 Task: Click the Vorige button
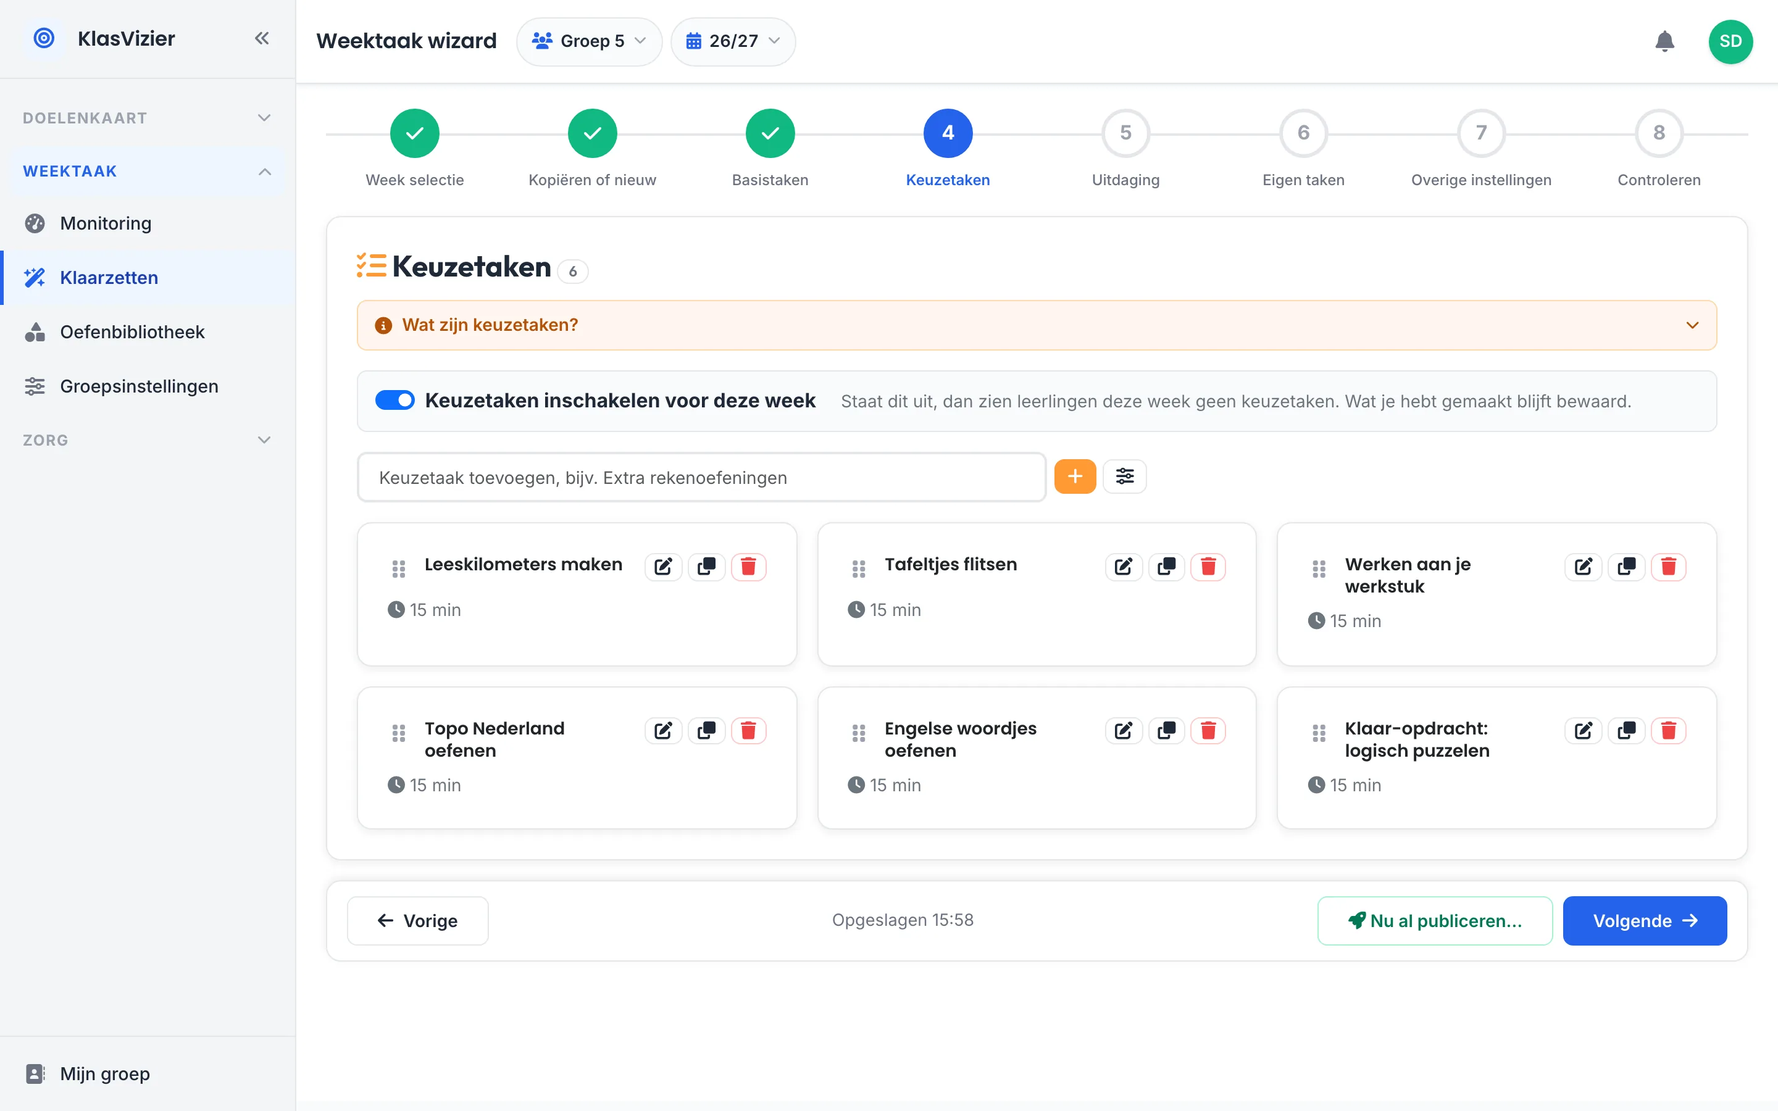[417, 921]
